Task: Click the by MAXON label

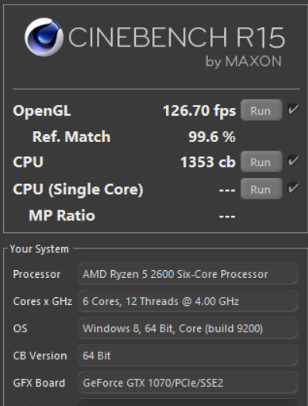Action: 244,62
